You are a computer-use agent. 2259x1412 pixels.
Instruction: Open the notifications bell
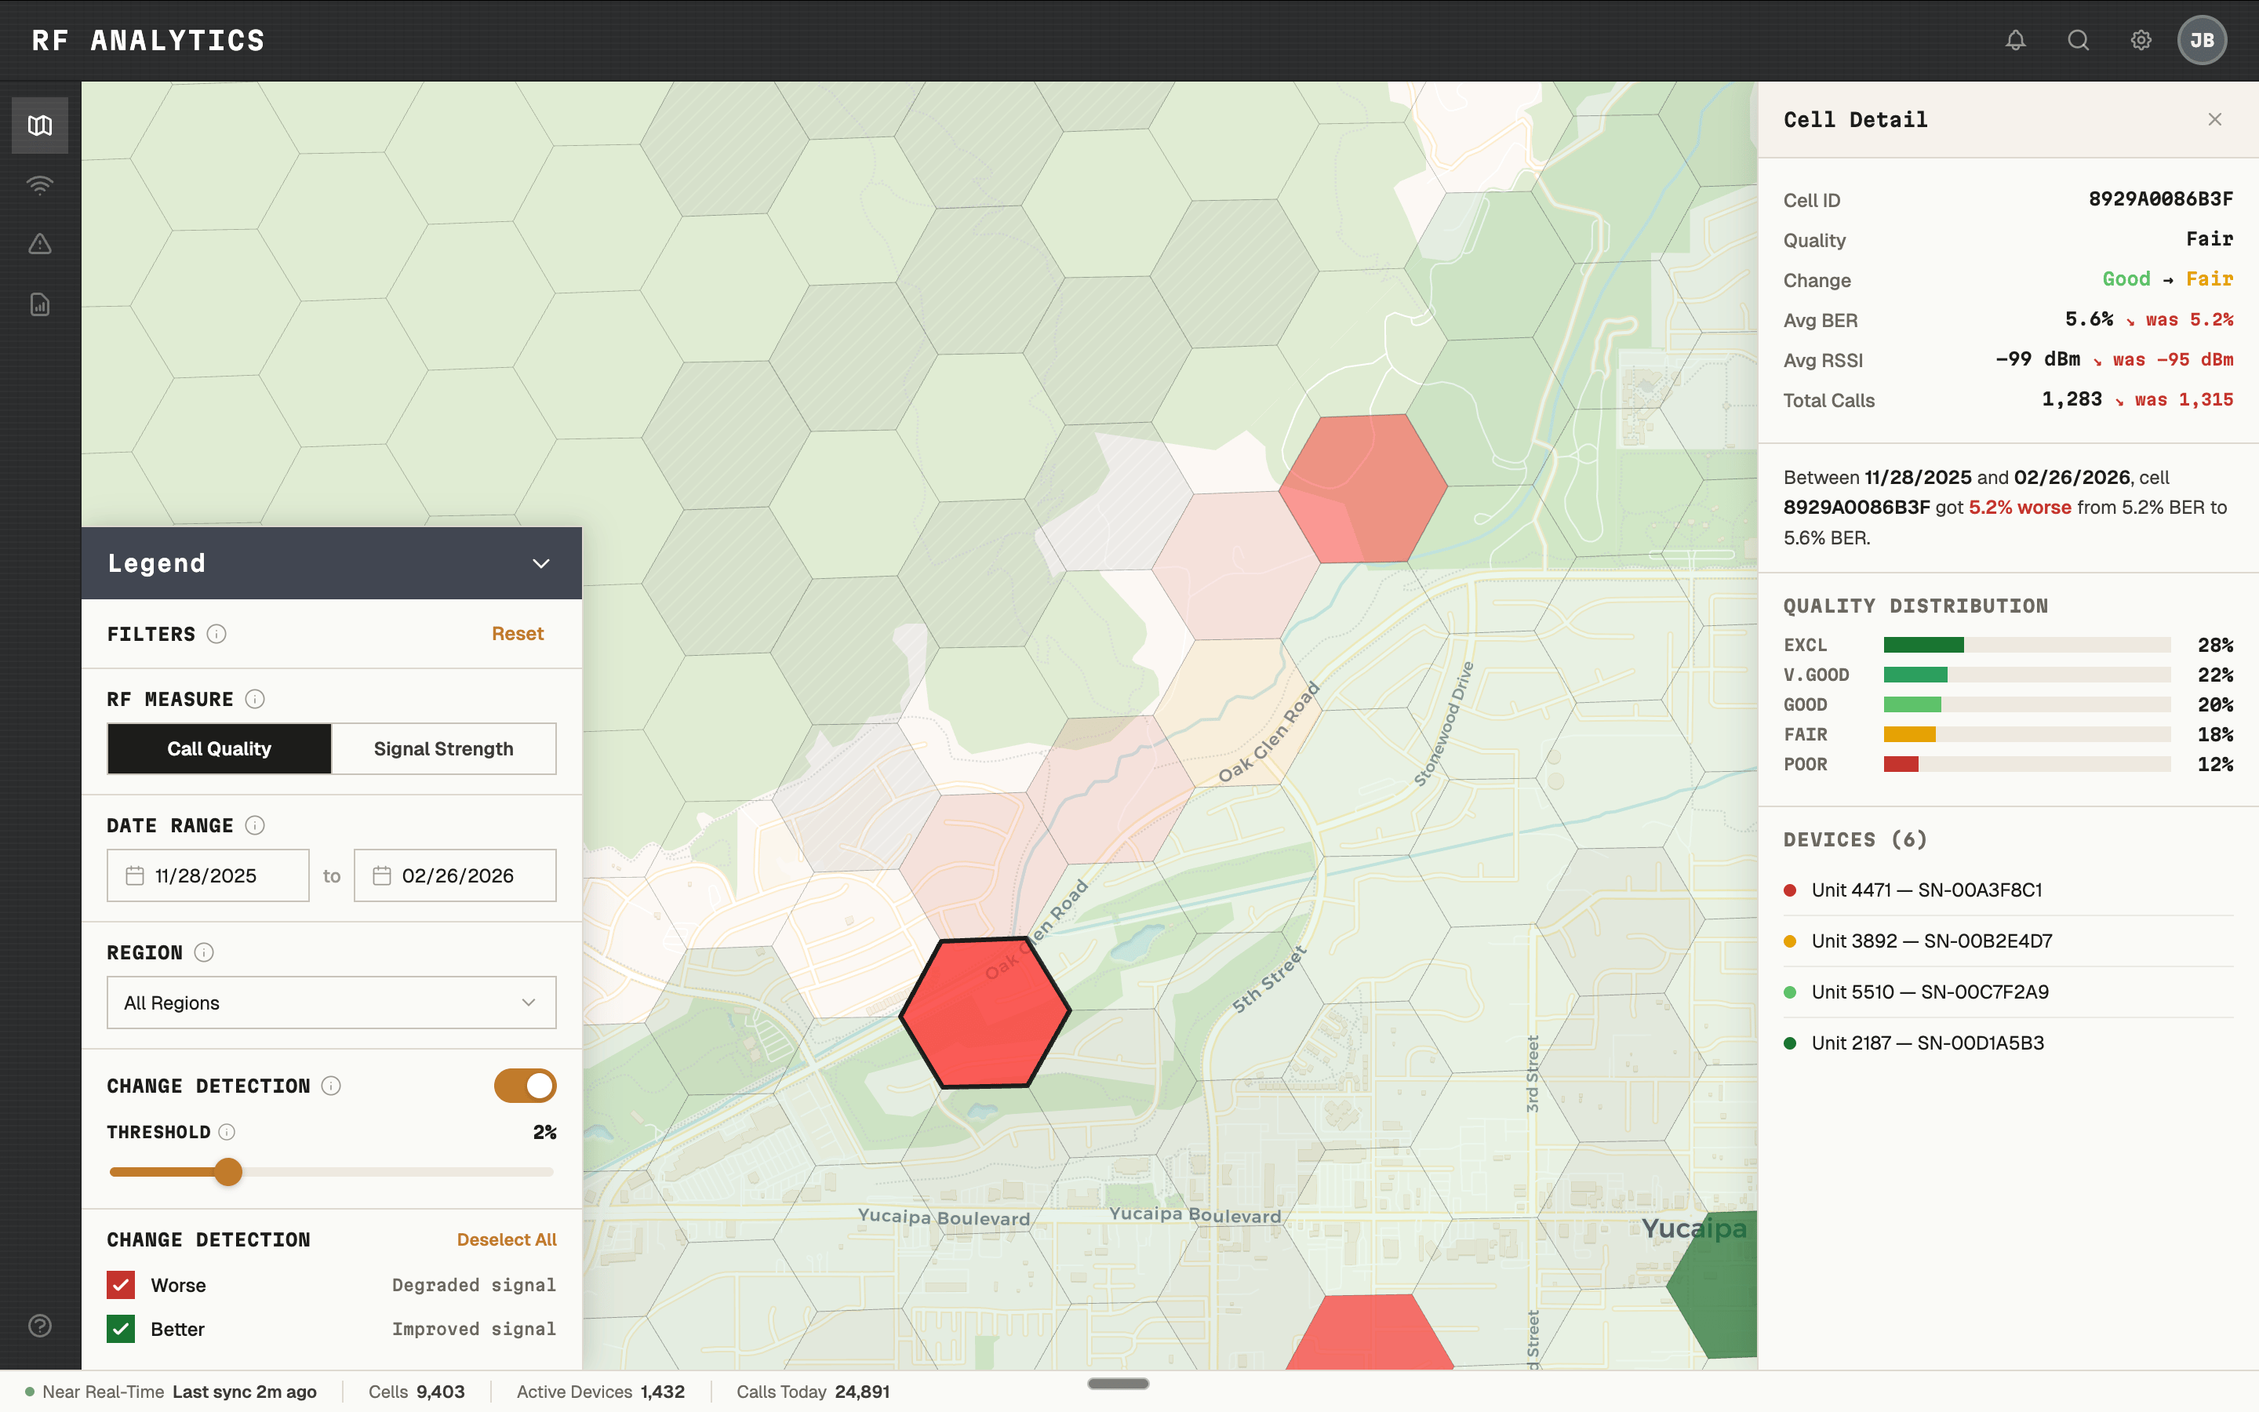click(2015, 40)
